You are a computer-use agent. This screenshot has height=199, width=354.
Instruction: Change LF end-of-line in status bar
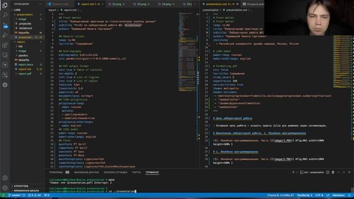click(x=327, y=195)
